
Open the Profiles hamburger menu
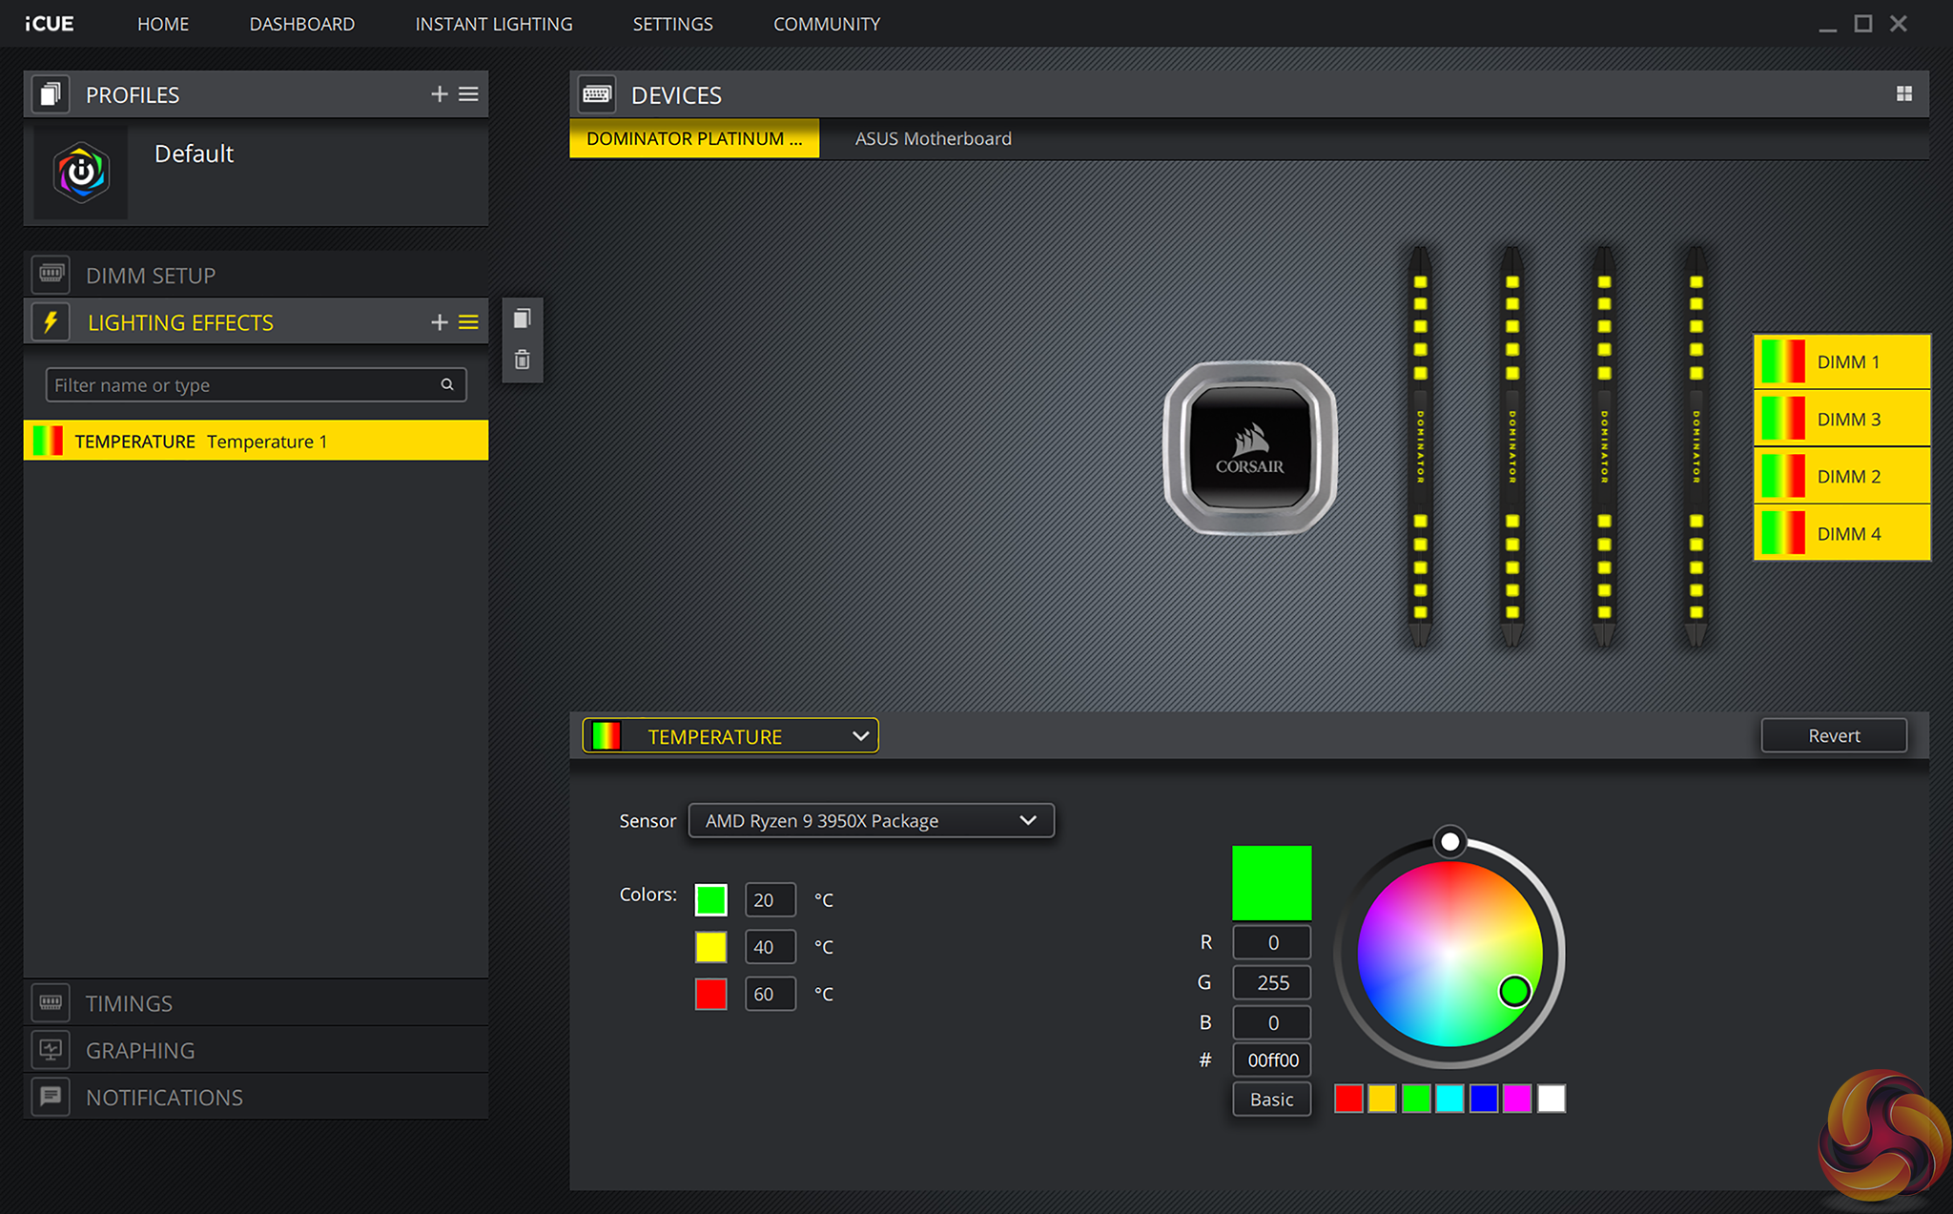pyautogui.click(x=468, y=93)
